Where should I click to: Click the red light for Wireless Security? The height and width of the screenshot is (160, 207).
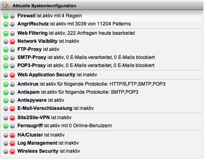12,152
